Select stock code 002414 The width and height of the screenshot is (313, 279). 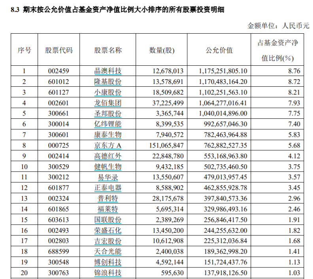tap(58, 156)
